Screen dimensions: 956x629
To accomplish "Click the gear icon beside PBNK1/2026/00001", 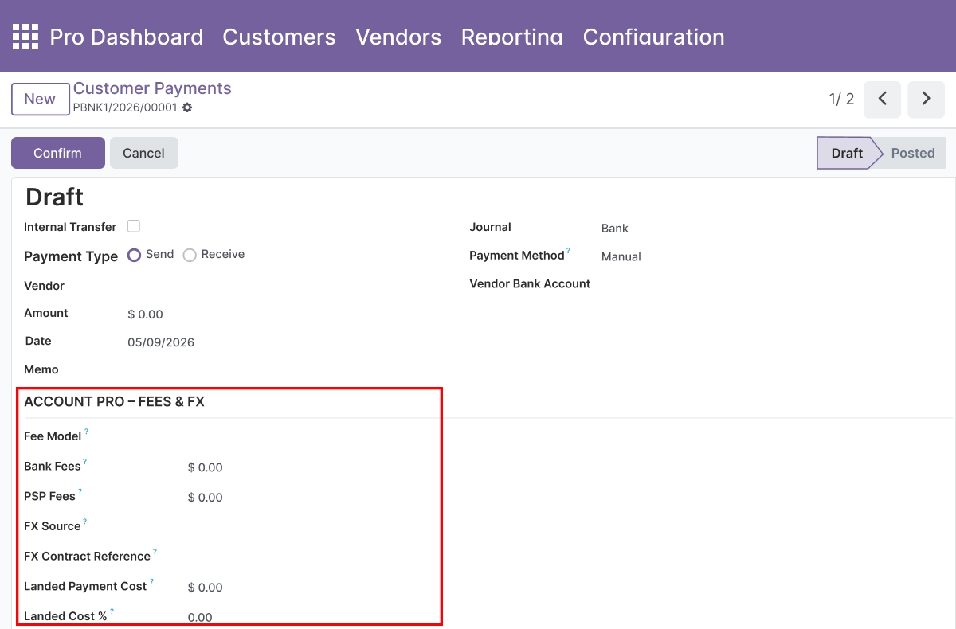I will pyautogui.click(x=187, y=107).
